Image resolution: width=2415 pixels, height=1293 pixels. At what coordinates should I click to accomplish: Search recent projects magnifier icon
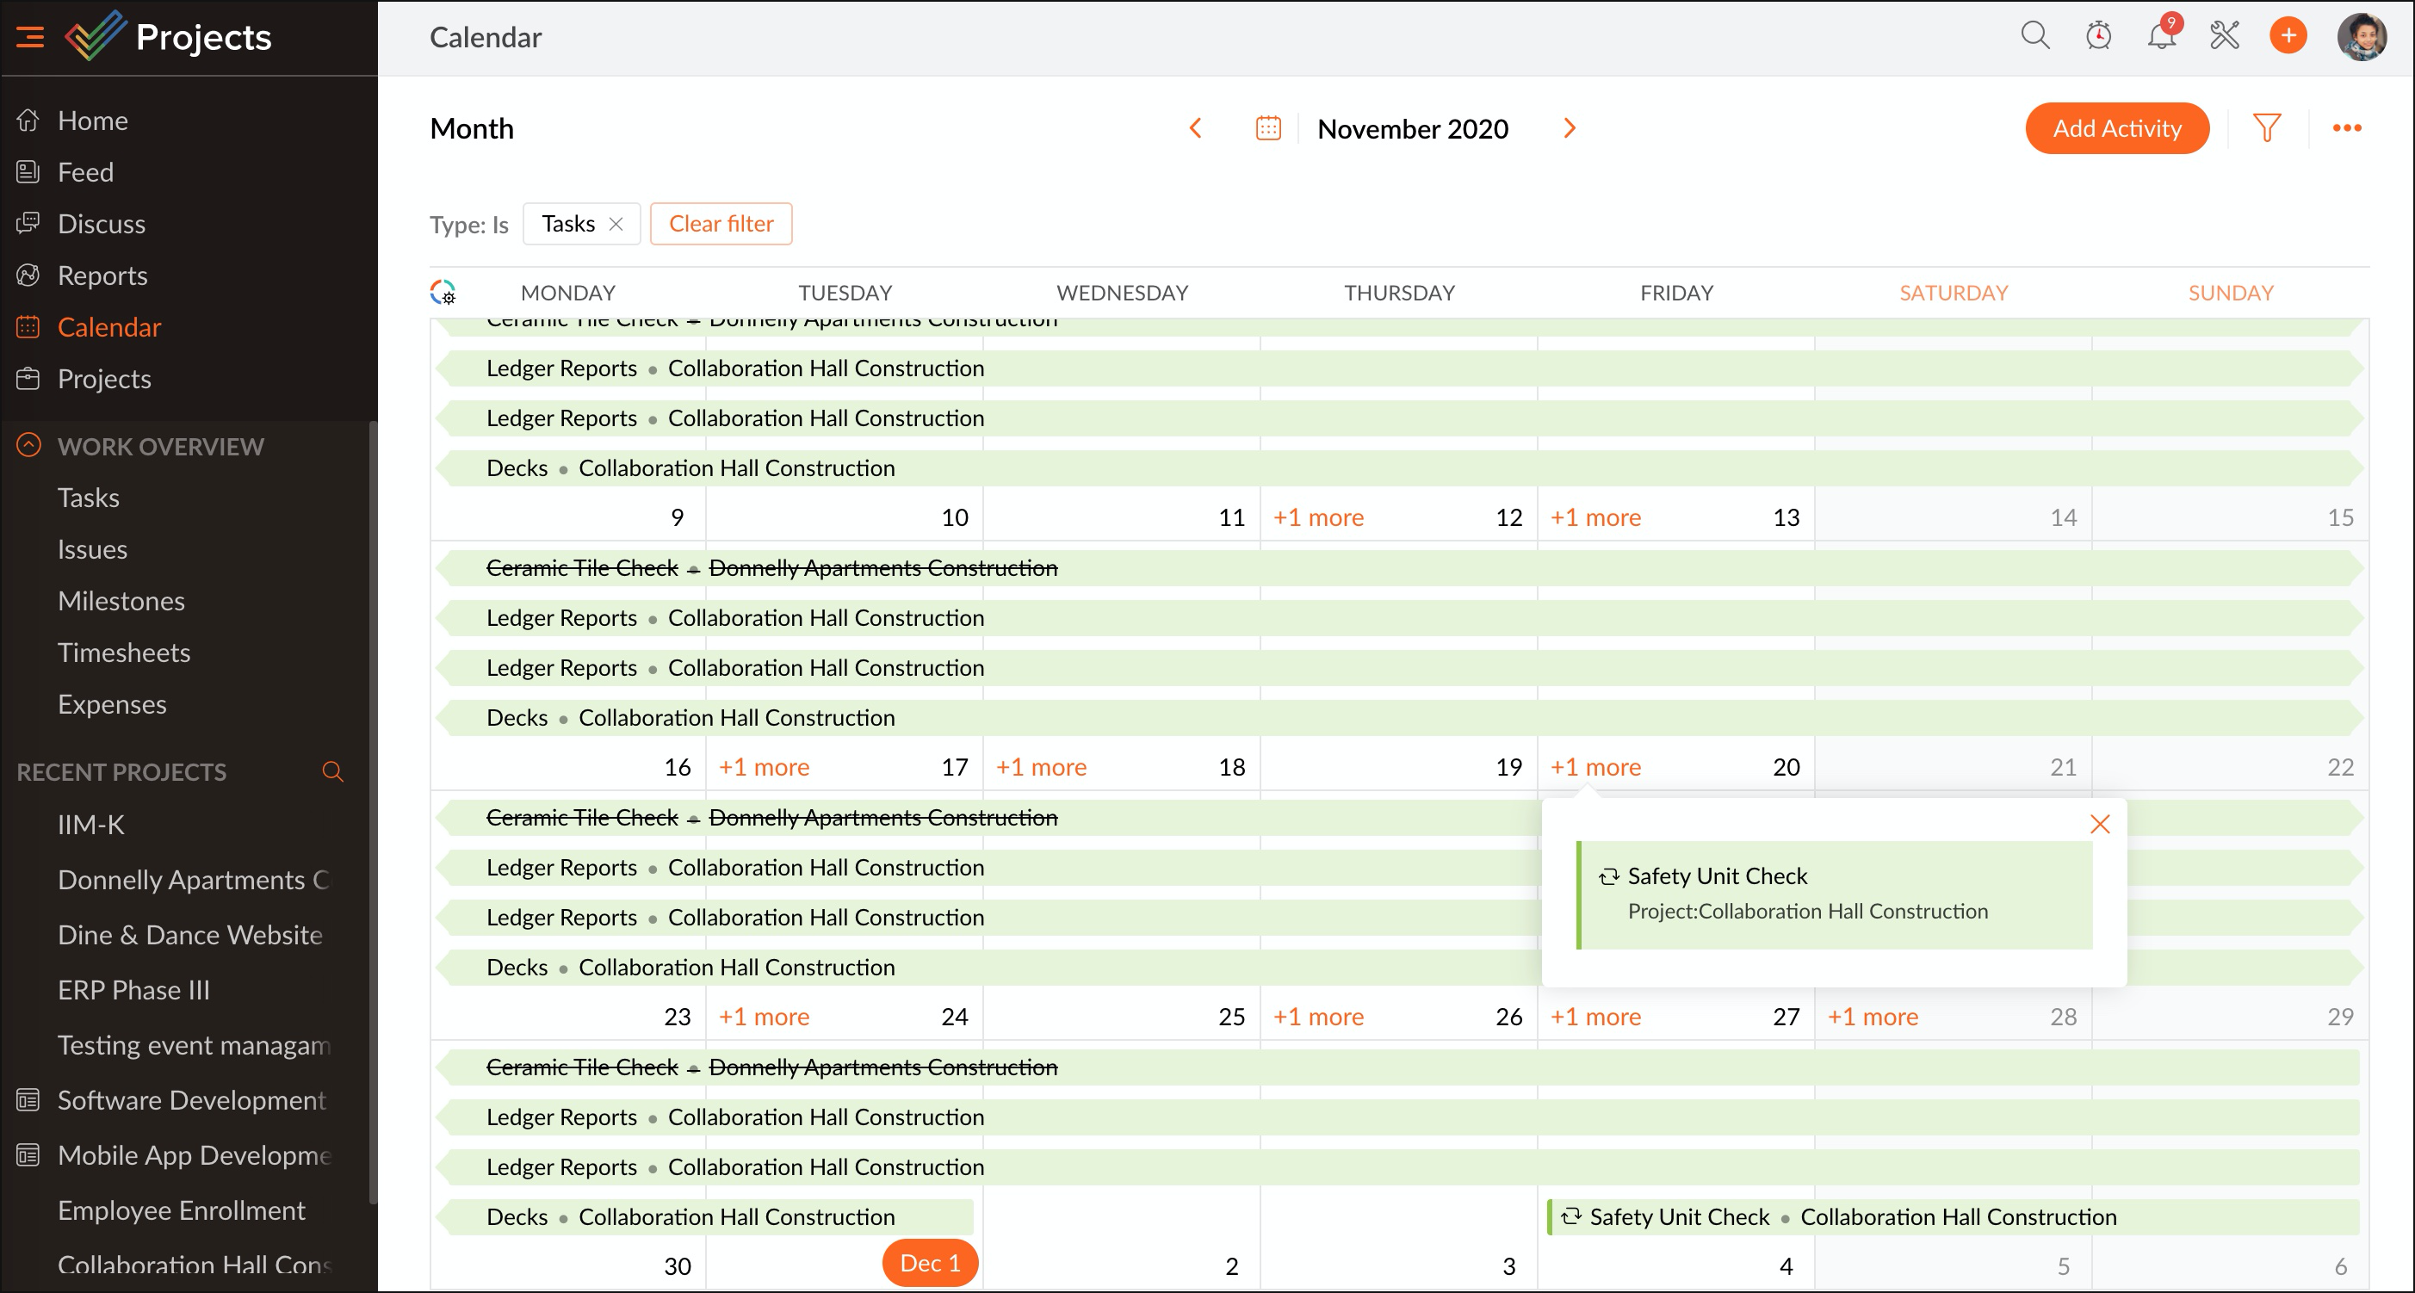331,771
